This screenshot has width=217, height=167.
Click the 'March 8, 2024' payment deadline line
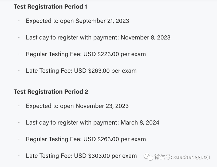click(93, 123)
